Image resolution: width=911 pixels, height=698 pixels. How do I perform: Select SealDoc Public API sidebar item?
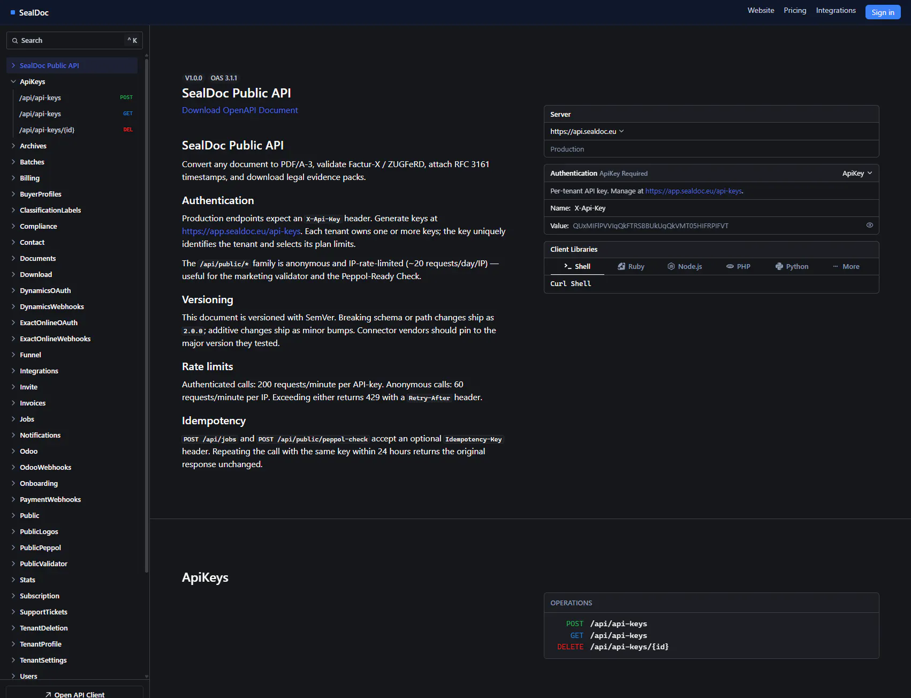tap(72, 65)
